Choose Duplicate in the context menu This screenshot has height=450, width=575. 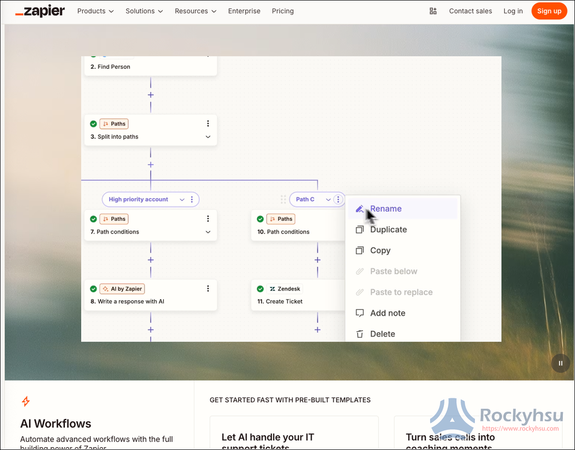tap(402, 230)
